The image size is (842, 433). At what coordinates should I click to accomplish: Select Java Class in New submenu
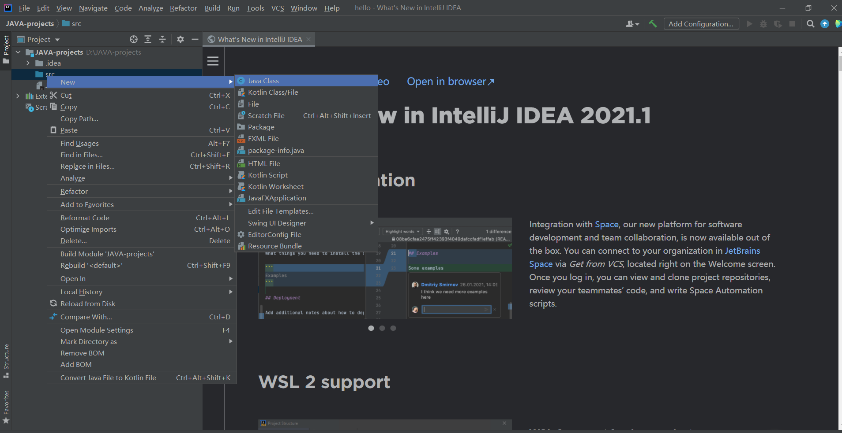306,81
